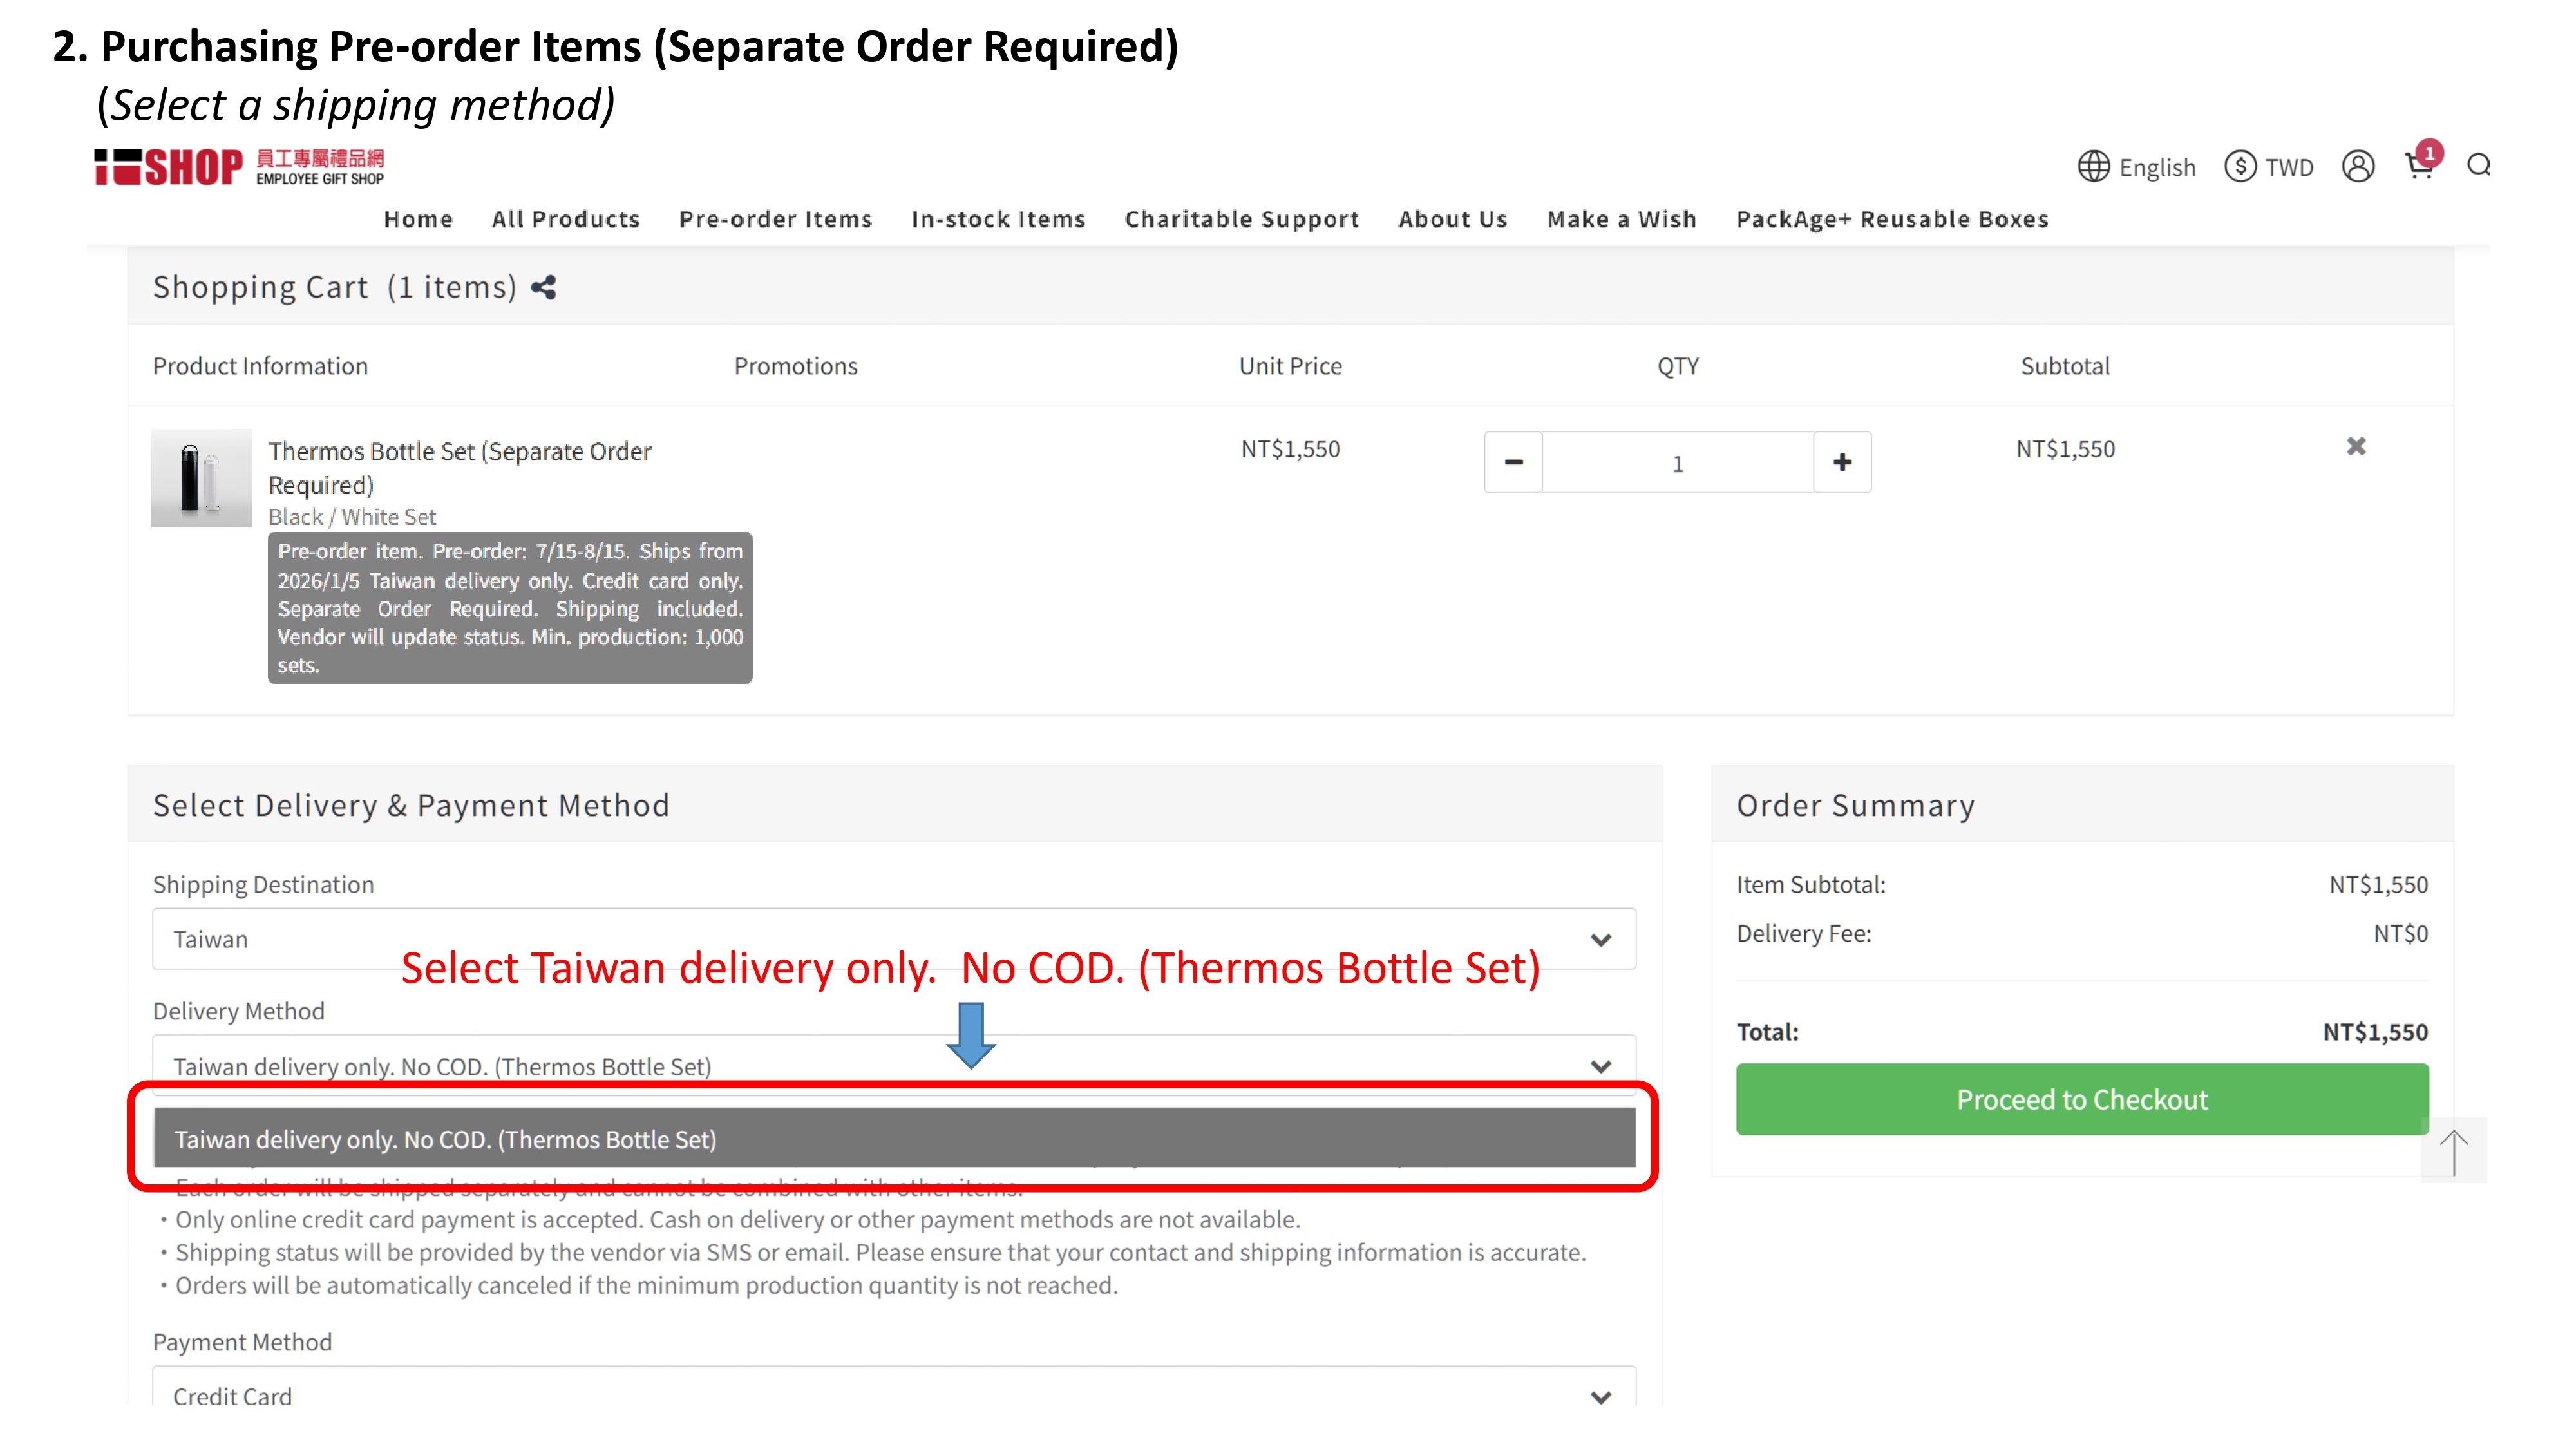Remove Thermos Bottle Set with X icon
The width and height of the screenshot is (2576, 1449).
point(2356,446)
